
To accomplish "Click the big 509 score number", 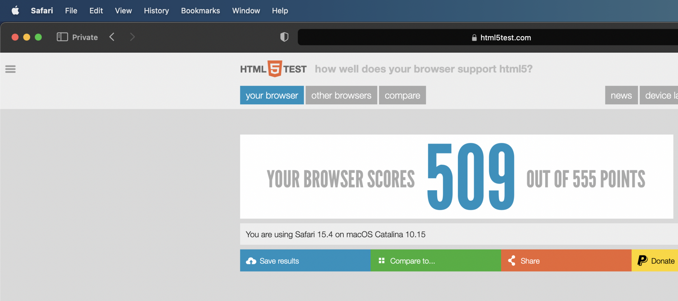I will tap(471, 177).
